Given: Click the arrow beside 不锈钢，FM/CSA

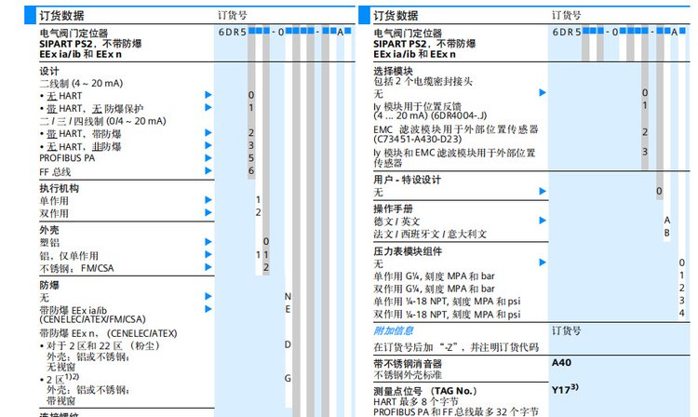Looking at the screenshot, I should pyautogui.click(x=208, y=268).
